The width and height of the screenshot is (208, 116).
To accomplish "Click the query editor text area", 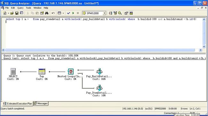I will click(x=102, y=33).
